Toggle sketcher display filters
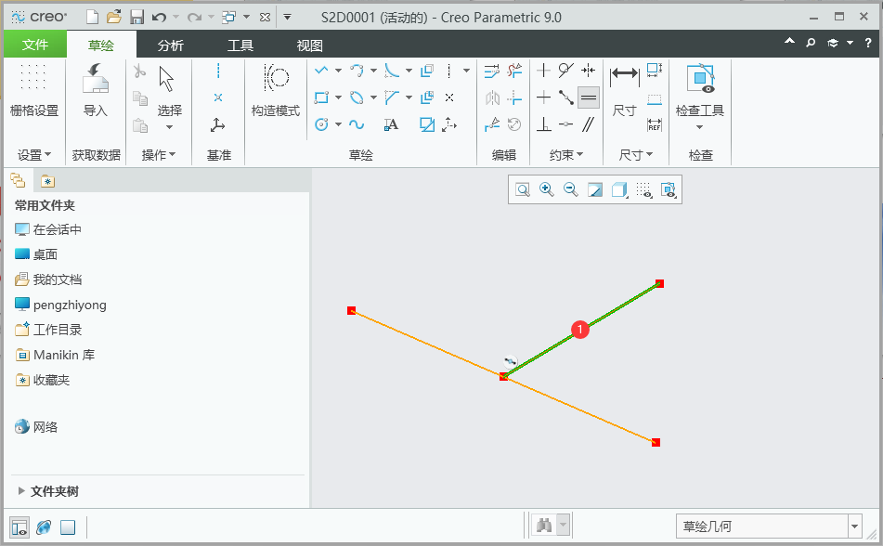The image size is (883, 546). 644,189
